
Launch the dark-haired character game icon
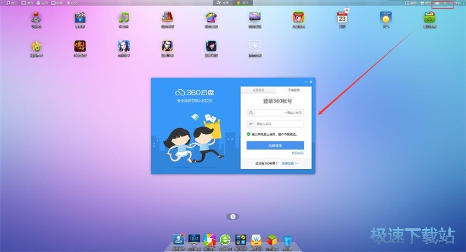211,47
